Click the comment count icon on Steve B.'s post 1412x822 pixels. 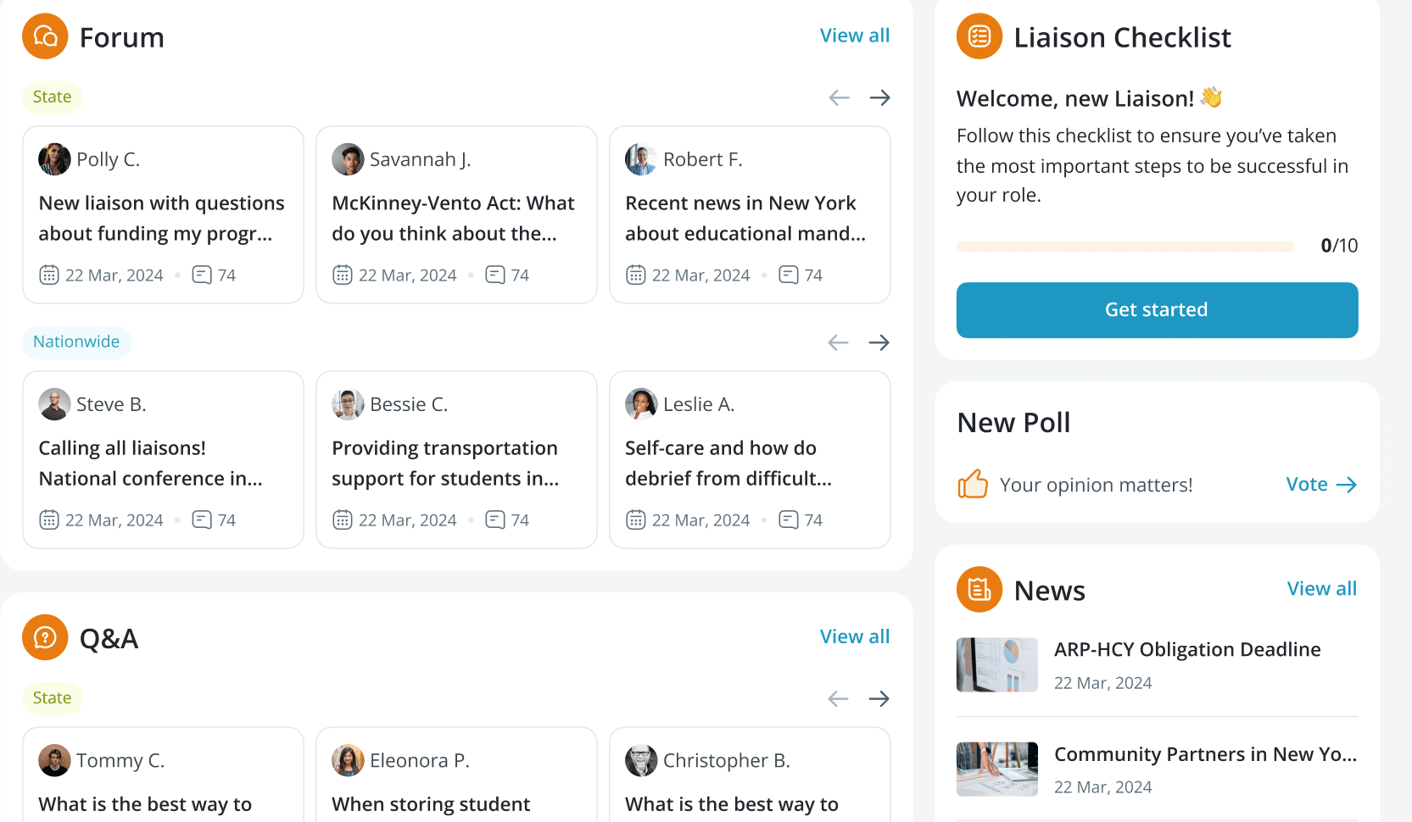[202, 519]
